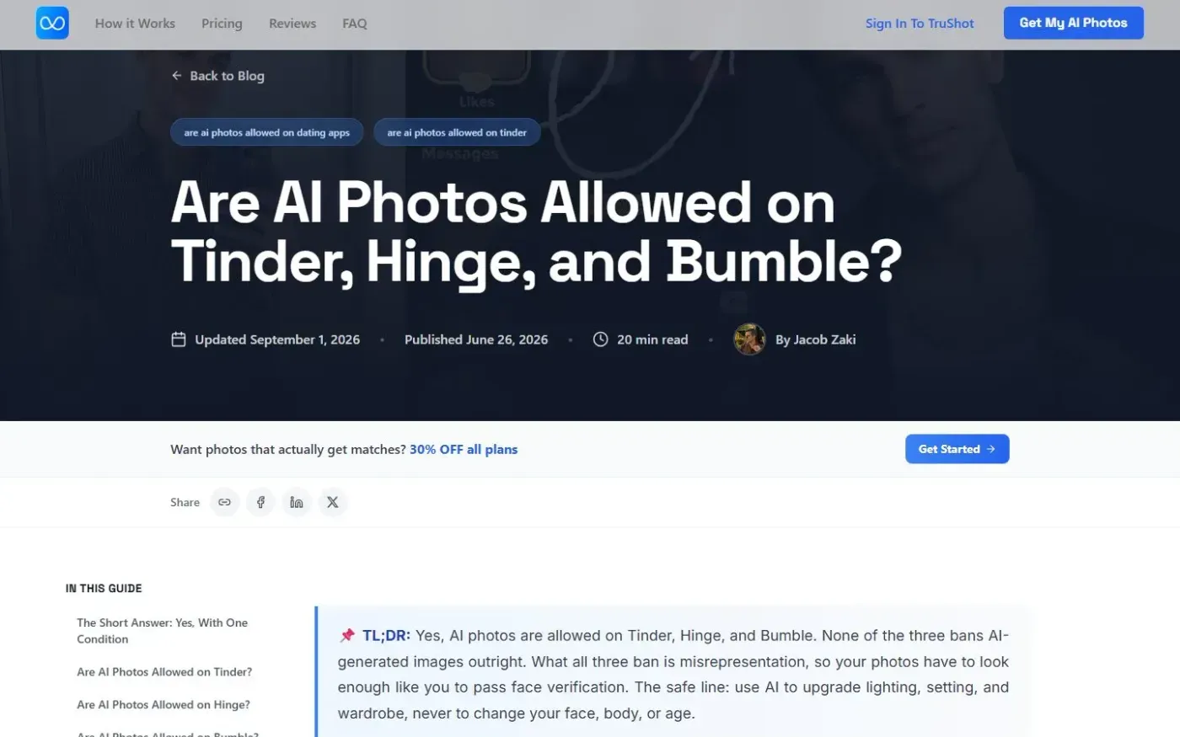Open How it Works in the navigation
The height and width of the screenshot is (737, 1180).
(135, 24)
